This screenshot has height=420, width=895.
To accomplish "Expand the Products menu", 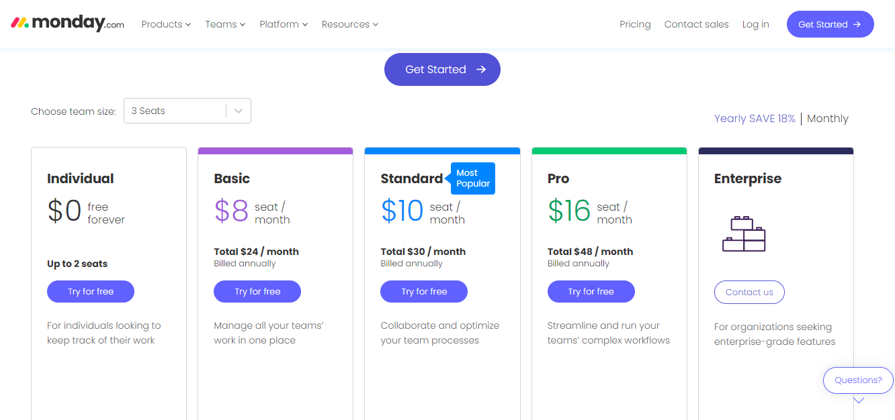I will pyautogui.click(x=166, y=24).
